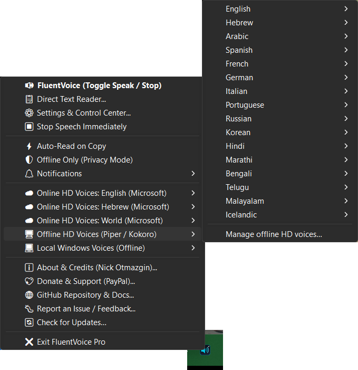358x370 pixels.
Task: Click the Auto-Read lightning bolt icon
Action: click(x=29, y=146)
